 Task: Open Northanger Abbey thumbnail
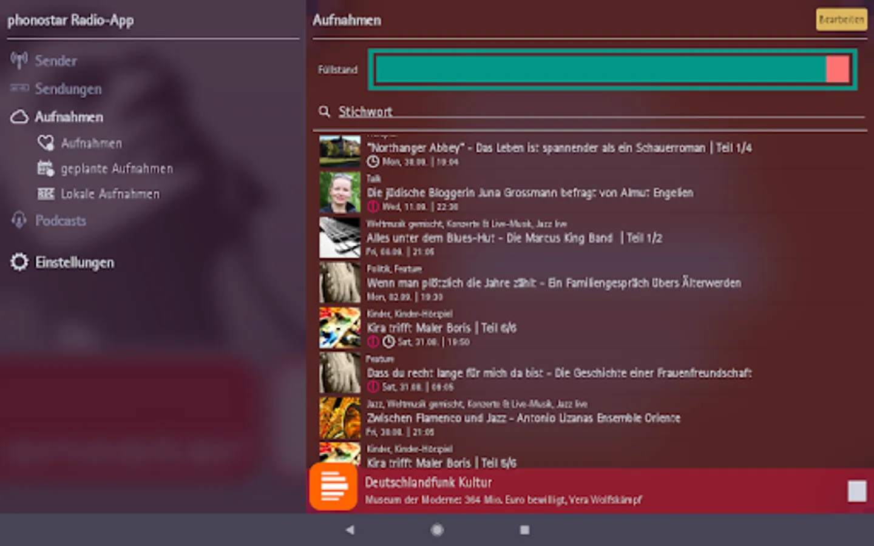[340, 151]
